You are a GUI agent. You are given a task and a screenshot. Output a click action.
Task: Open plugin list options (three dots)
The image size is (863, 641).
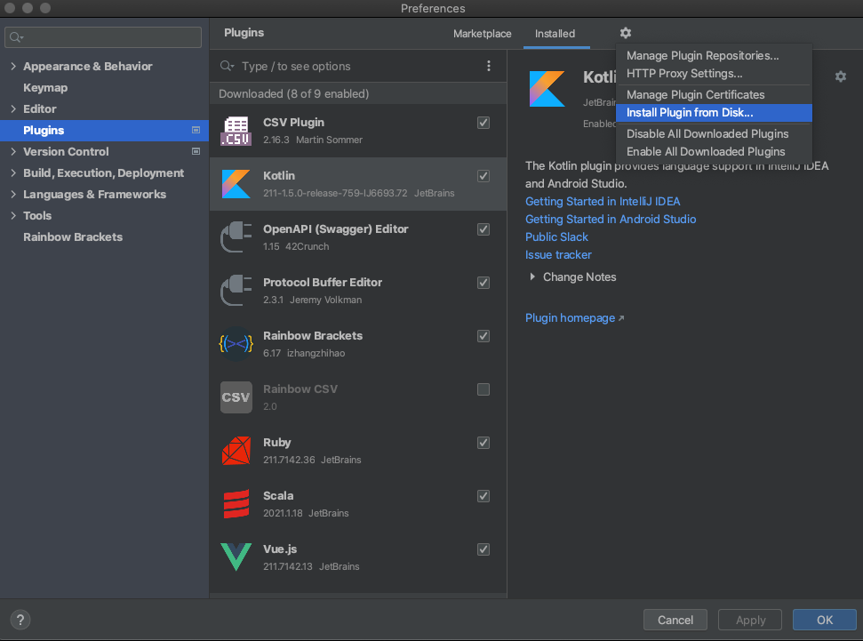489,66
